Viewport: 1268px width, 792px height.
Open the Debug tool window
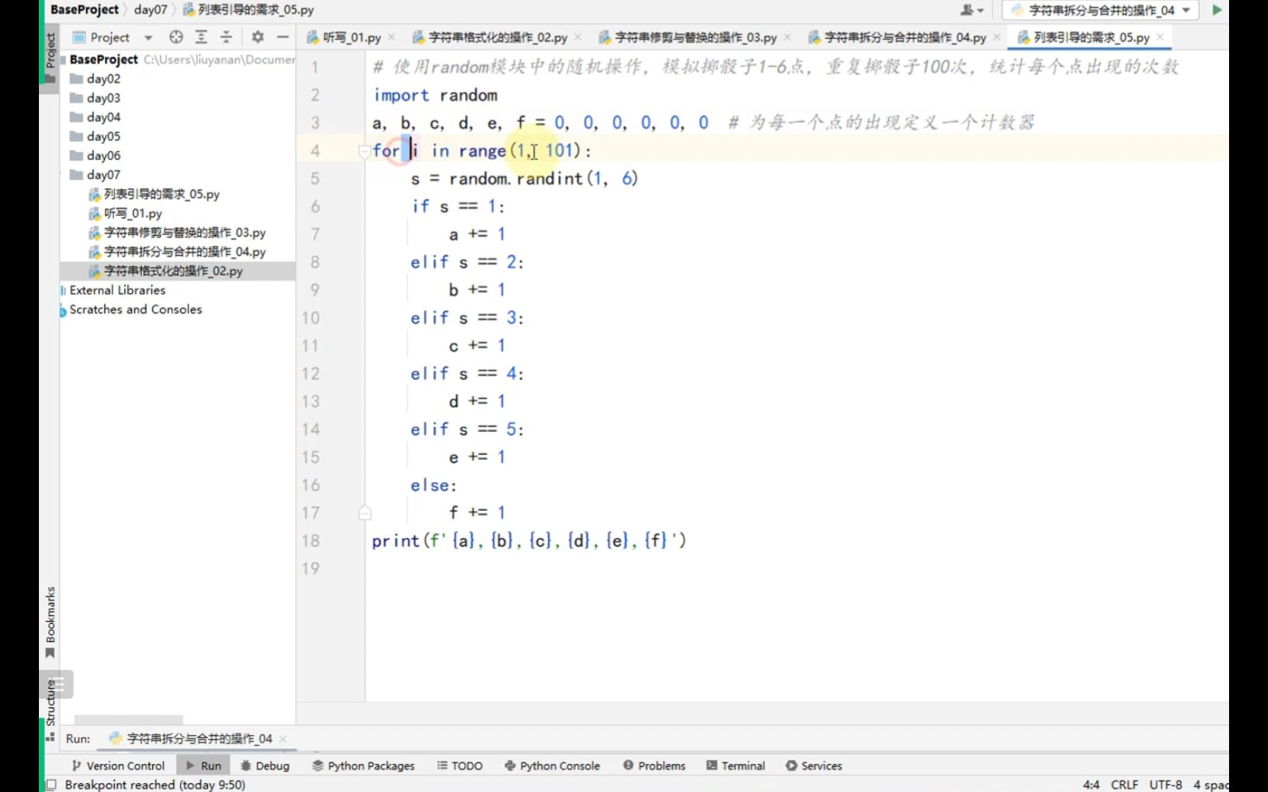tap(264, 766)
